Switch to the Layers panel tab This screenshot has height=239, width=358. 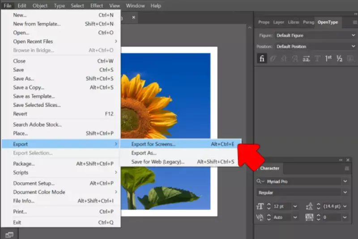click(278, 22)
